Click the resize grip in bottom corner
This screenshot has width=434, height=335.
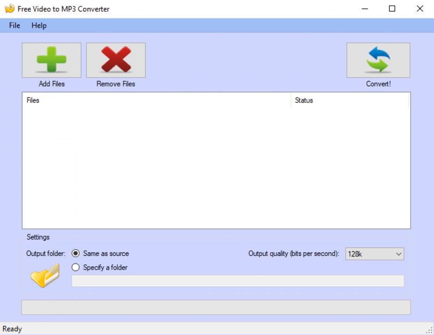point(429,330)
